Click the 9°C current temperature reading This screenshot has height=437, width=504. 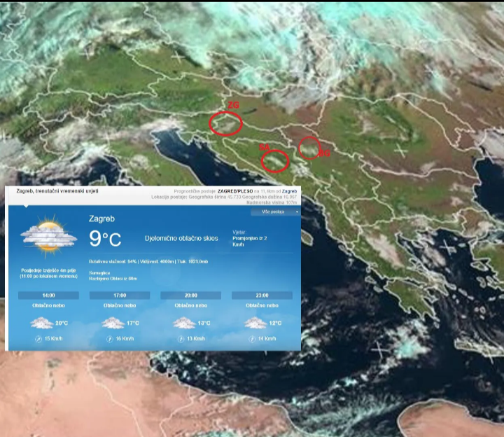pos(105,239)
